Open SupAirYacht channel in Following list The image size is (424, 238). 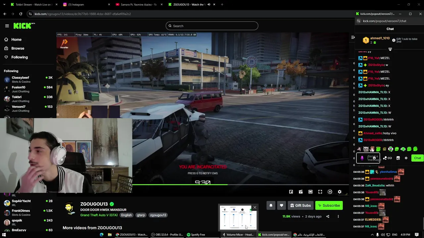28,203
